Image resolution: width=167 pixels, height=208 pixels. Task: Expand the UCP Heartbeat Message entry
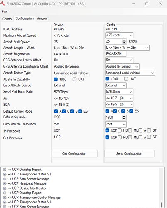(x=5, y=183)
